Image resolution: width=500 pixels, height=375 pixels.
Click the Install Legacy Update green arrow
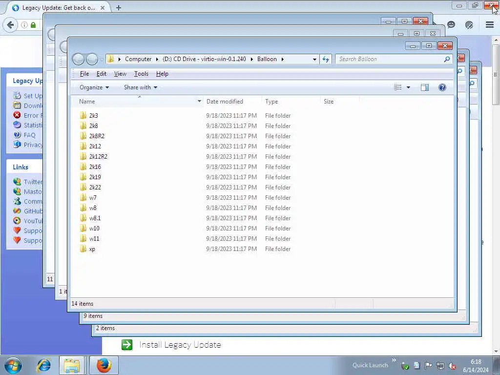pyautogui.click(x=127, y=345)
